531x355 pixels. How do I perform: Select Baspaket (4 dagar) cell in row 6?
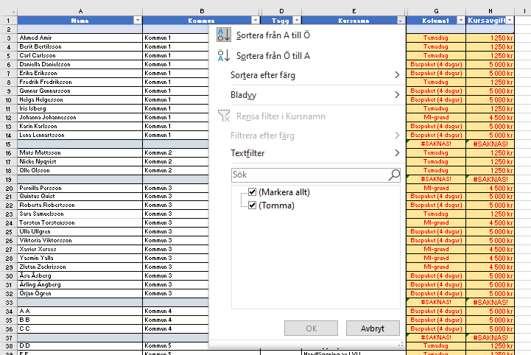click(436, 64)
